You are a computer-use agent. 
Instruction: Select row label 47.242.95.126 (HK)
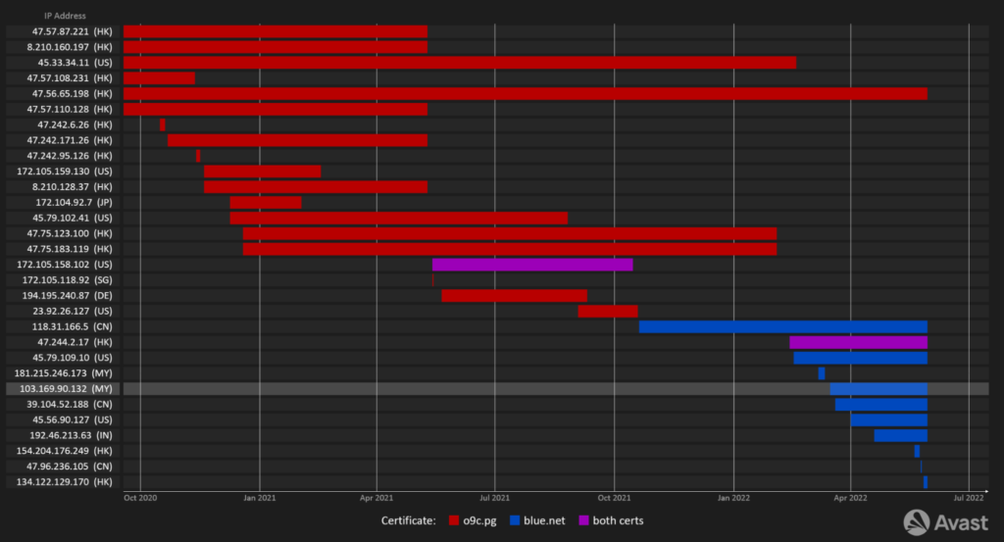point(70,156)
